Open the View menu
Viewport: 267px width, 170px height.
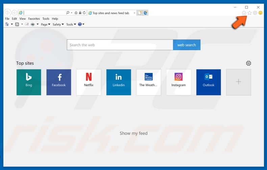coord(23,19)
